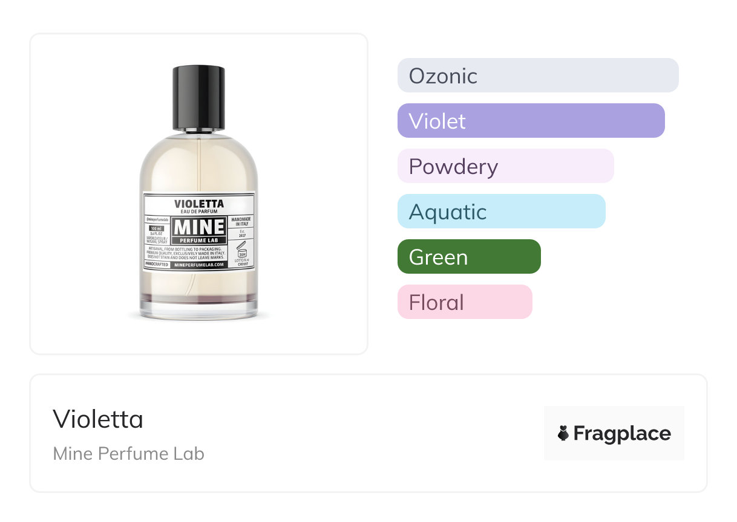
Task: Click the pink Floral accord bar
Action: 465,302
